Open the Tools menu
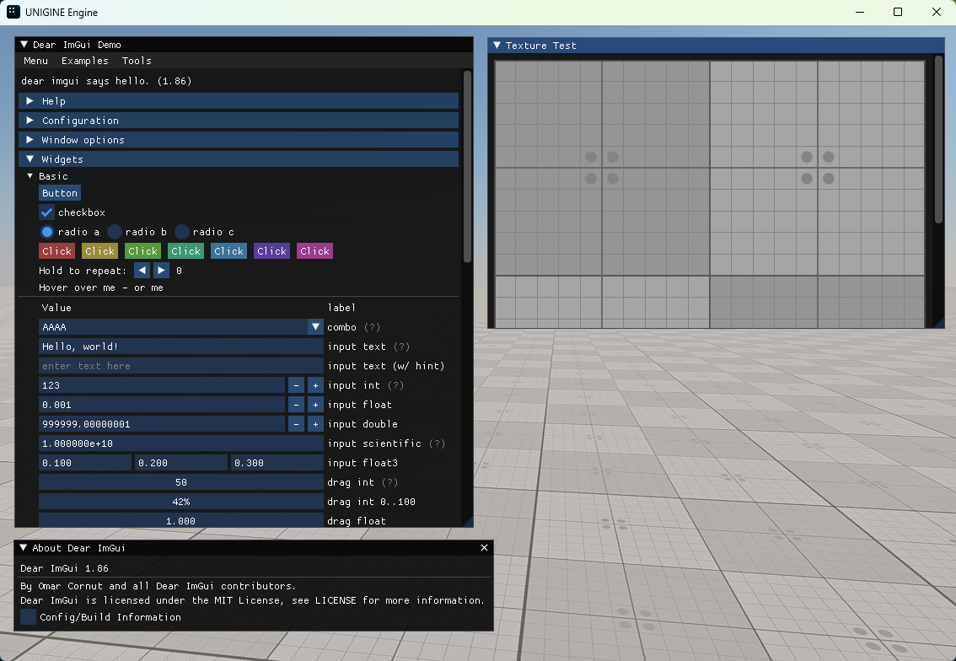 (x=136, y=60)
